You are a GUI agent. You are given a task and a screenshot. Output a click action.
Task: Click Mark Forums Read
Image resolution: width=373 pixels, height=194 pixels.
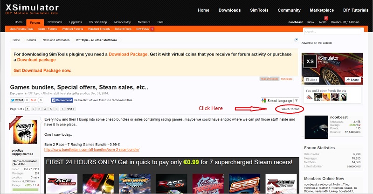pos(21,29)
